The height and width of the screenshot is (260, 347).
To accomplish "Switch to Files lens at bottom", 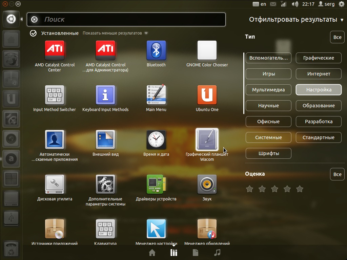I will [196, 253].
